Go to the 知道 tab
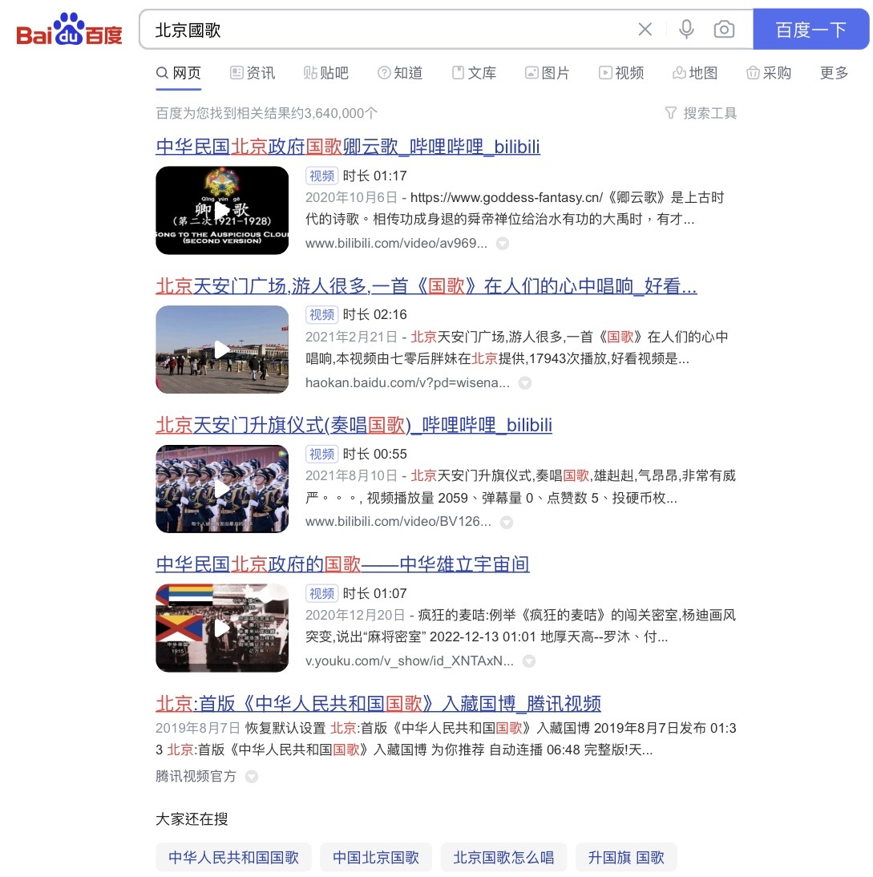873x877 pixels. [400, 73]
